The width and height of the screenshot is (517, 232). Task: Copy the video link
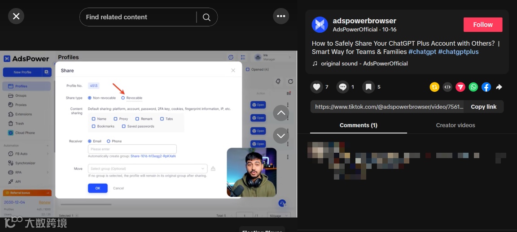pyautogui.click(x=483, y=107)
